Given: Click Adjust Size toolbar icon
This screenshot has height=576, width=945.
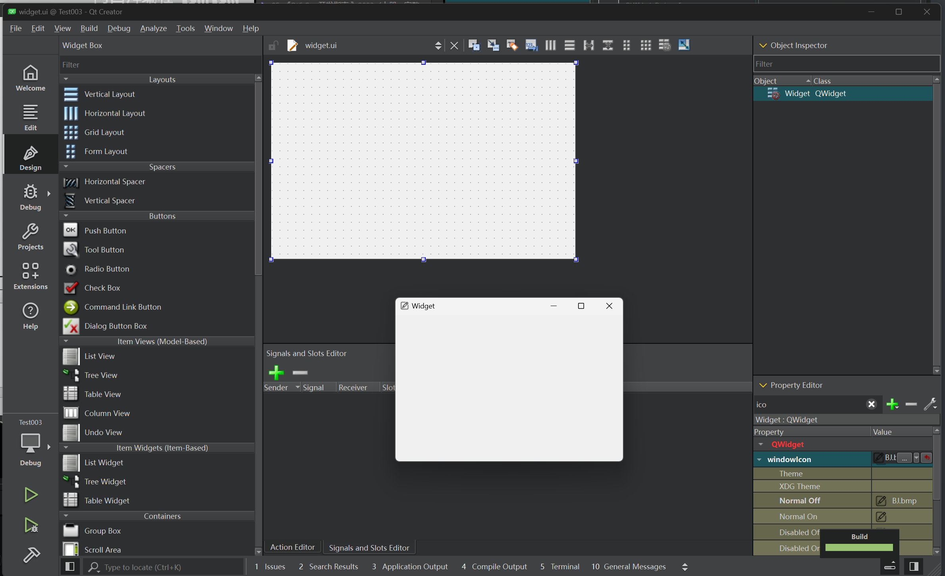Looking at the screenshot, I should (x=684, y=45).
